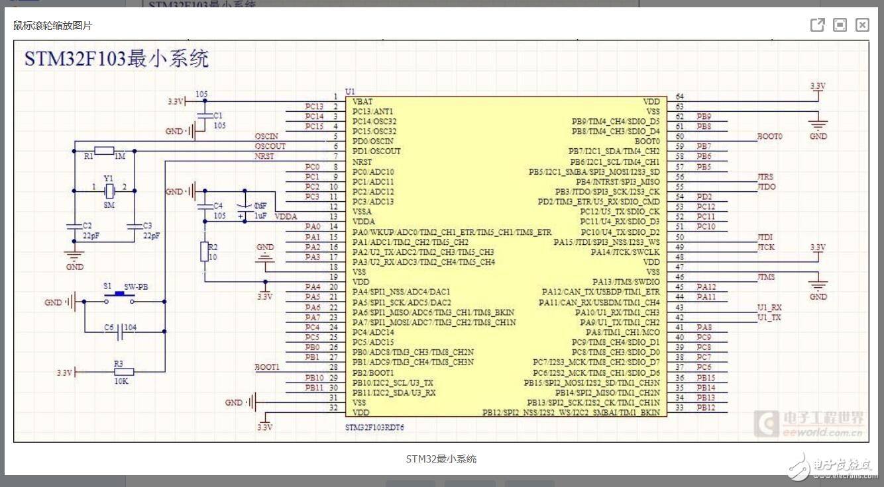This screenshot has width=884, height=487.
Task: Open the schematic image in a new window
Action: 818,25
